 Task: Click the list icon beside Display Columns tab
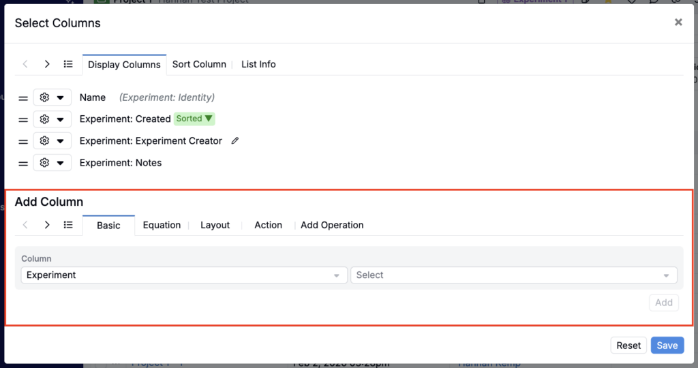click(68, 64)
